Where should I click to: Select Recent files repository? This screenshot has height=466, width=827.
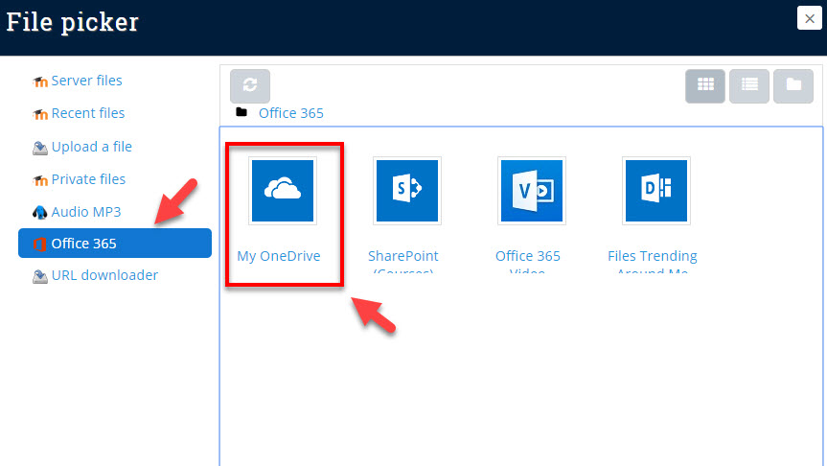tap(88, 113)
